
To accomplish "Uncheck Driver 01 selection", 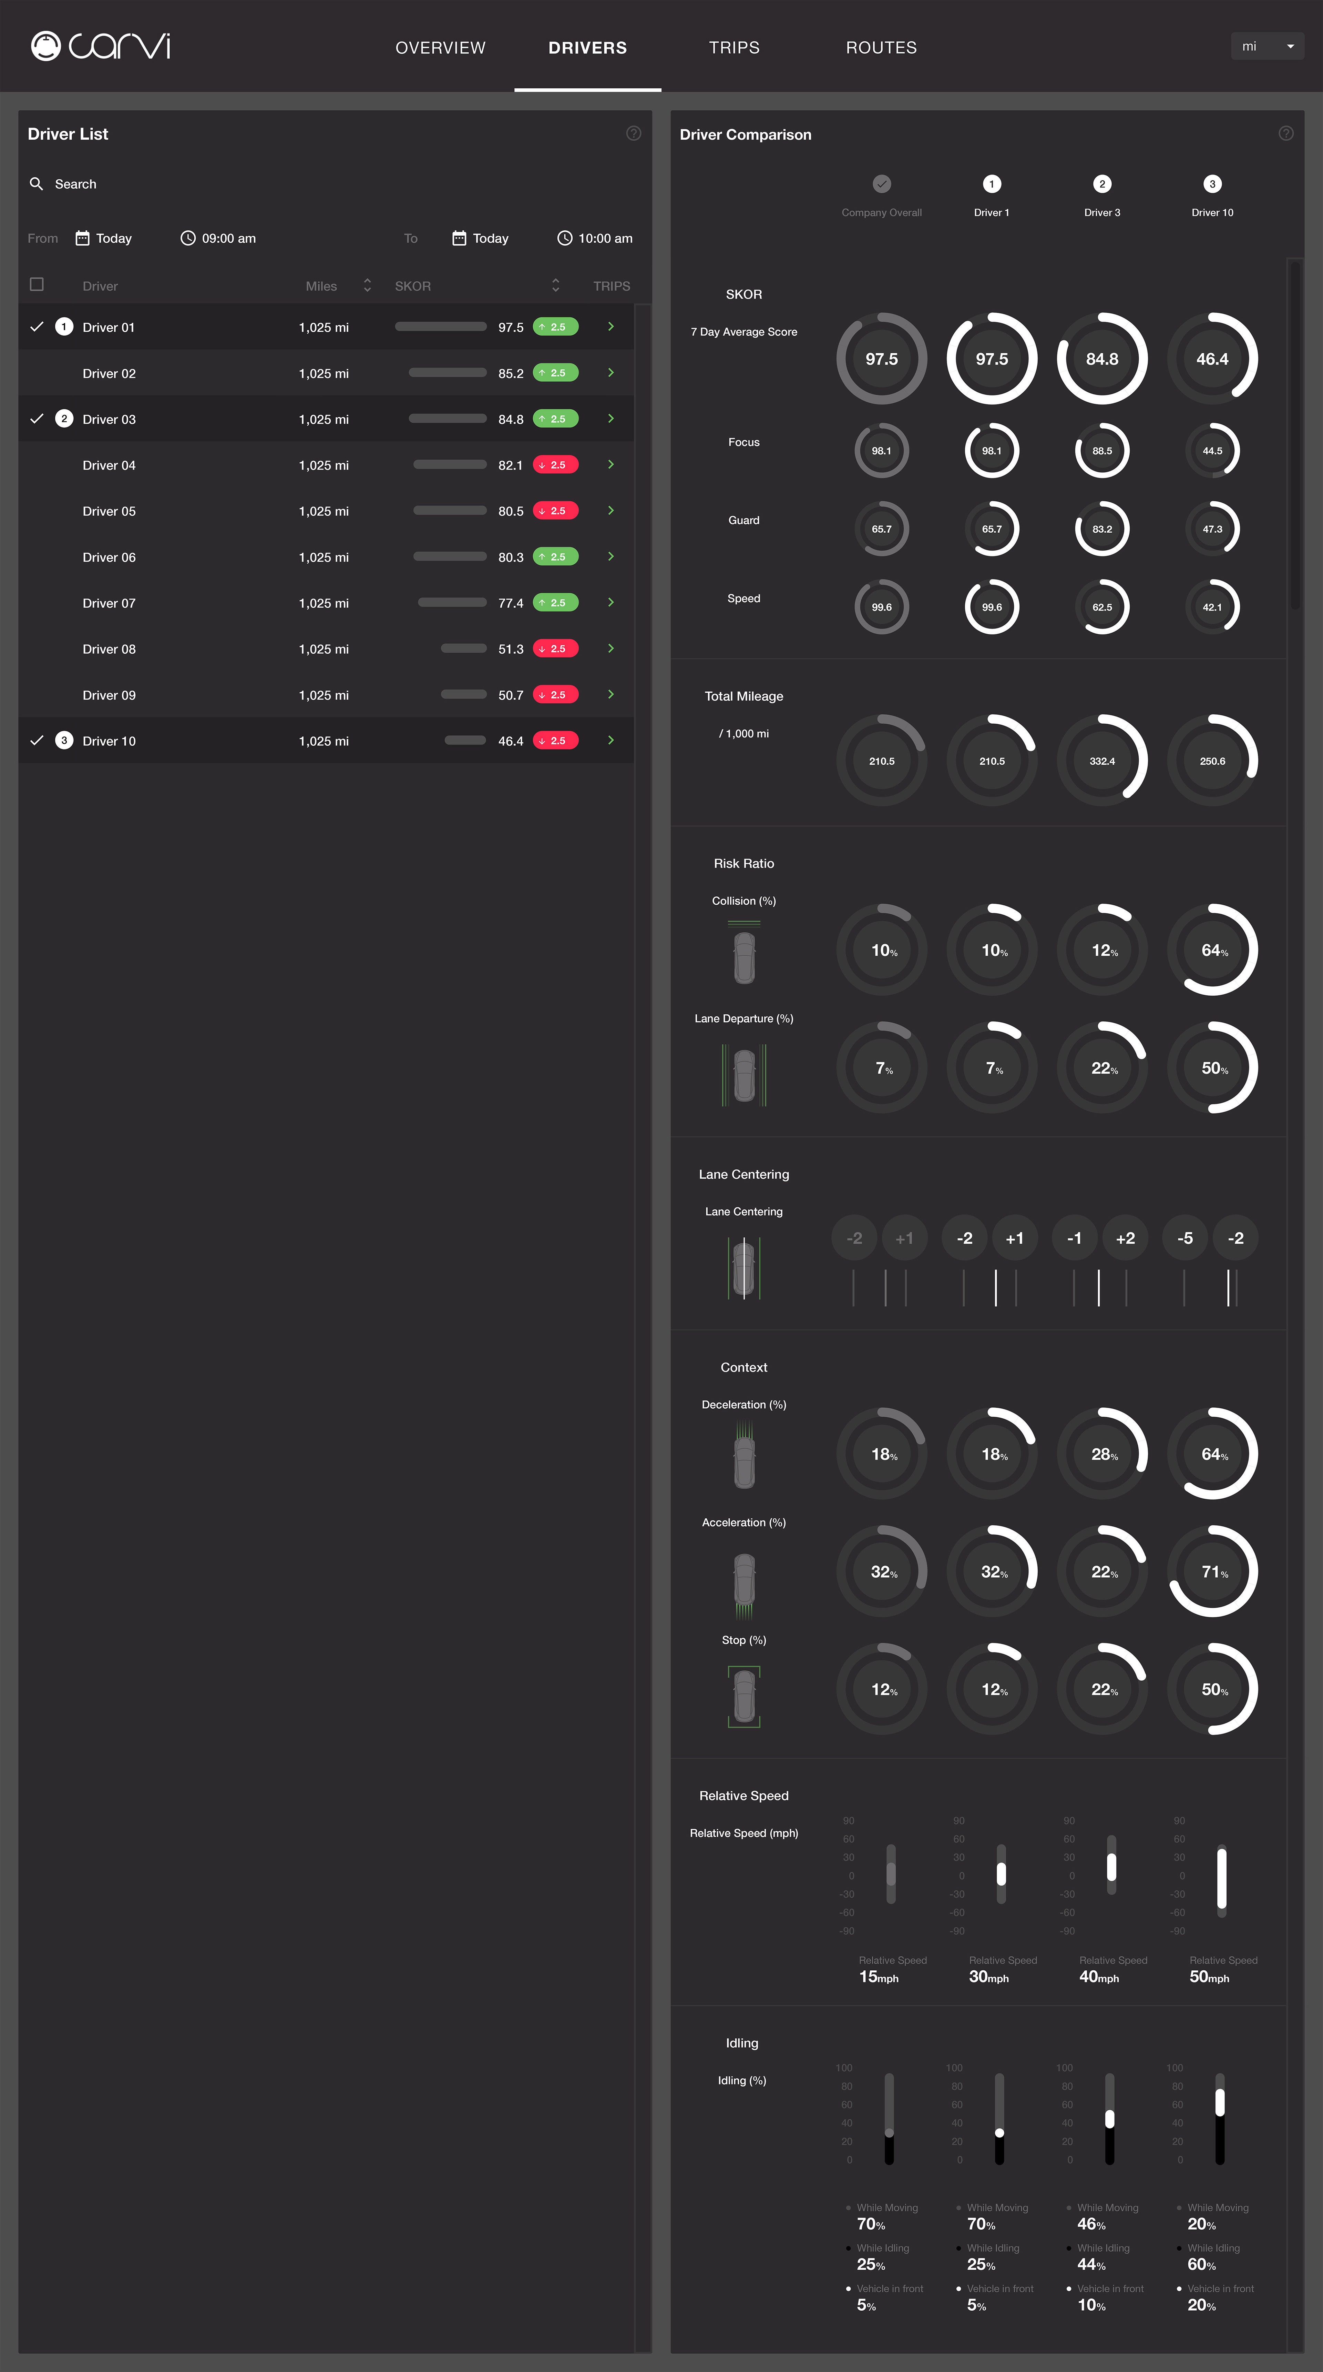I will [x=37, y=327].
